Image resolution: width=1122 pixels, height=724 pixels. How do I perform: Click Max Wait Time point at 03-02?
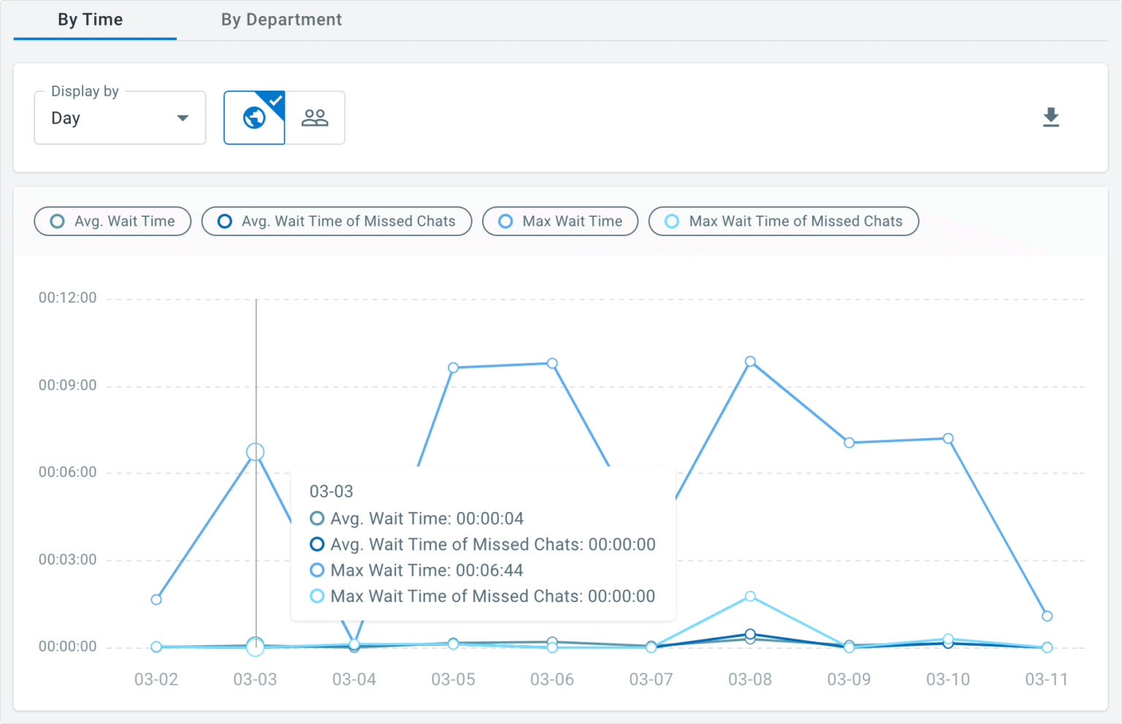156,600
